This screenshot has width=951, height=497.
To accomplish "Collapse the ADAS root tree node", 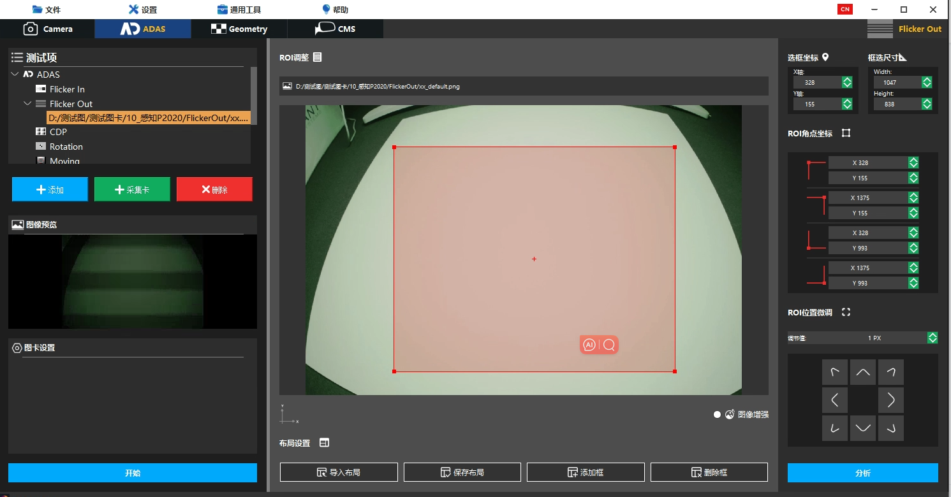I will [15, 75].
